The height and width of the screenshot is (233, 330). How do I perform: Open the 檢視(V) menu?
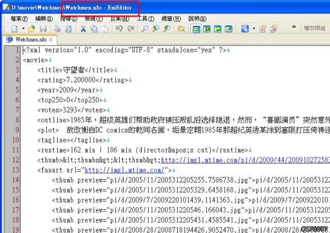pyautogui.click(x=94, y=19)
